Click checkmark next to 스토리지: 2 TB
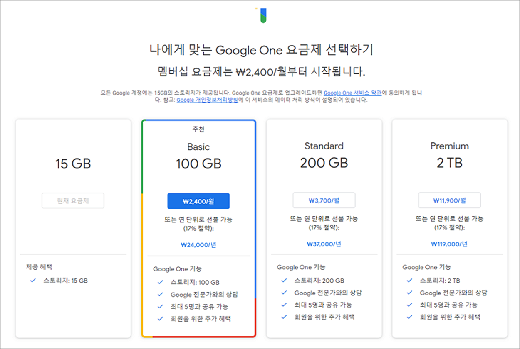520x349 pixels. (x=410, y=281)
